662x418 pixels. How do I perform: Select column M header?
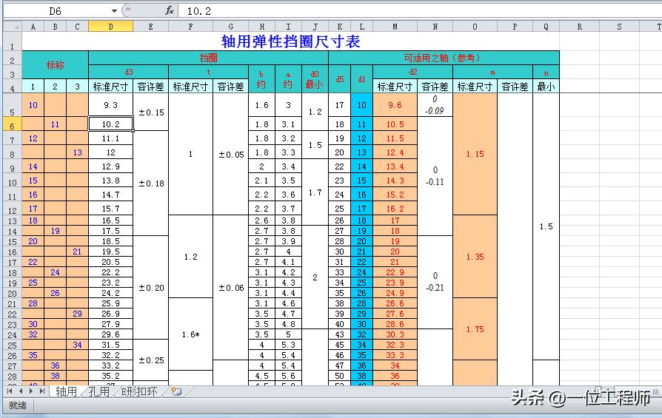395,27
